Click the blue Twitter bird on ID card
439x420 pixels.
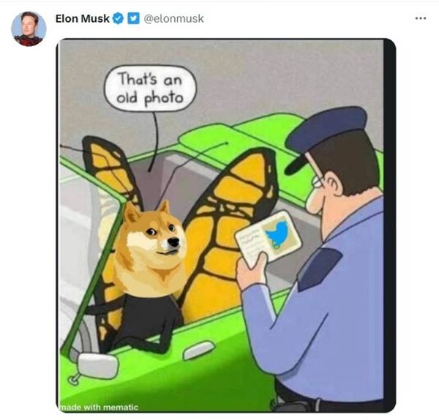277,234
